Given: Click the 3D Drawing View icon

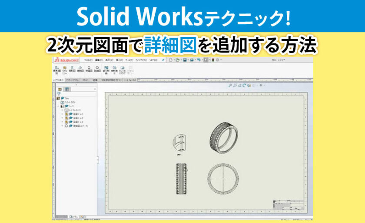Looking at the screenshot, I should 249,85.
